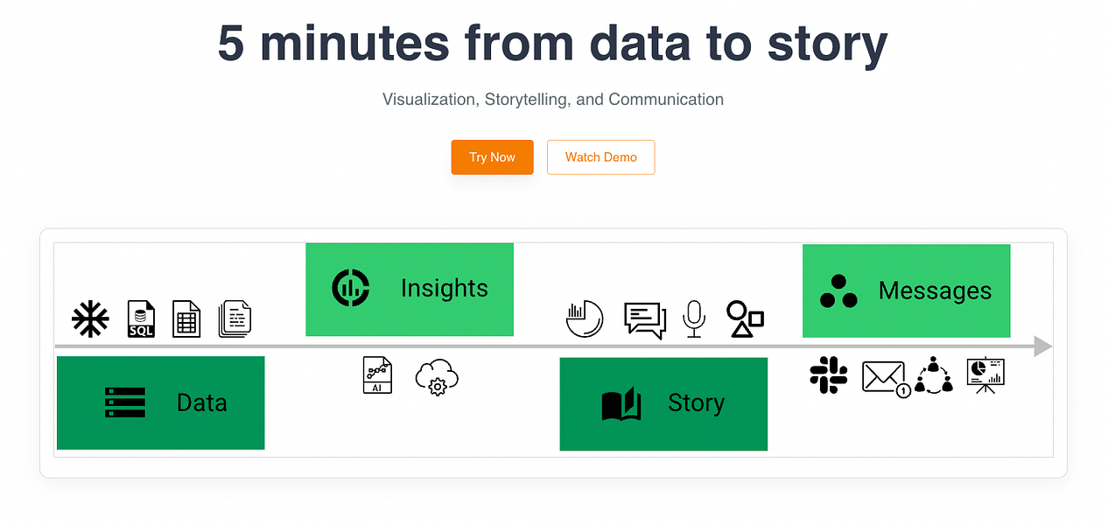Click the Snowflake data source icon
Image resolution: width=1108 pixels, height=525 pixels.
pyautogui.click(x=90, y=318)
